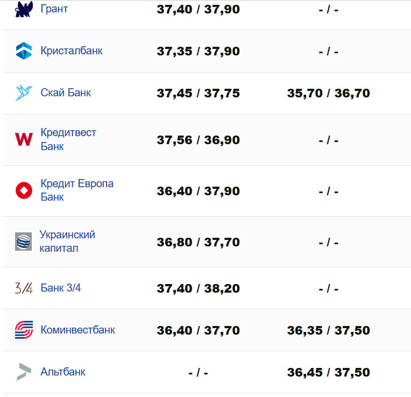Open the Грант bank link

tap(54, 9)
